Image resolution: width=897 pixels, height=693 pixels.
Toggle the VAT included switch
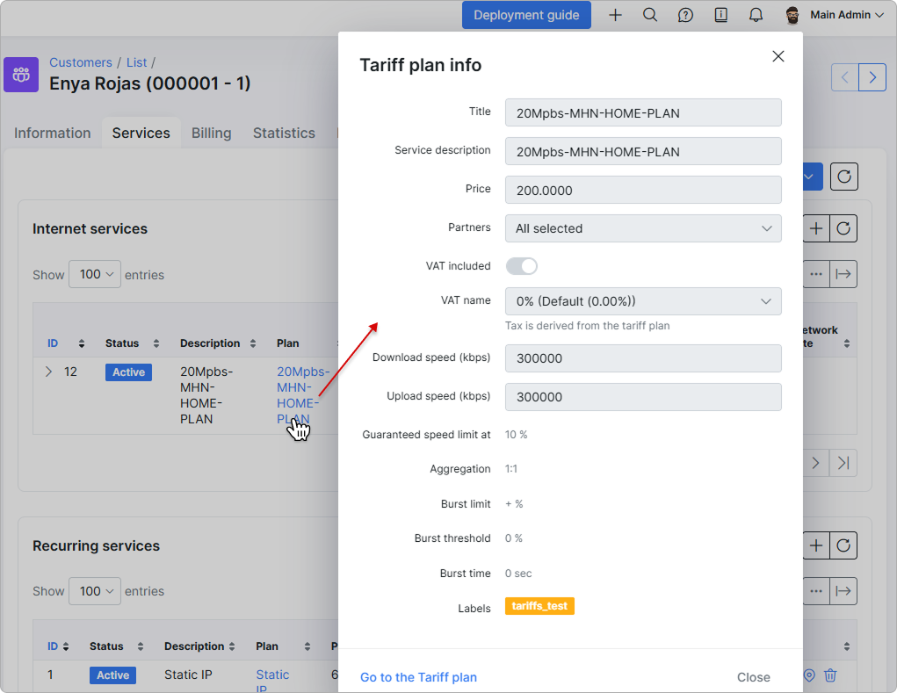[x=521, y=266]
